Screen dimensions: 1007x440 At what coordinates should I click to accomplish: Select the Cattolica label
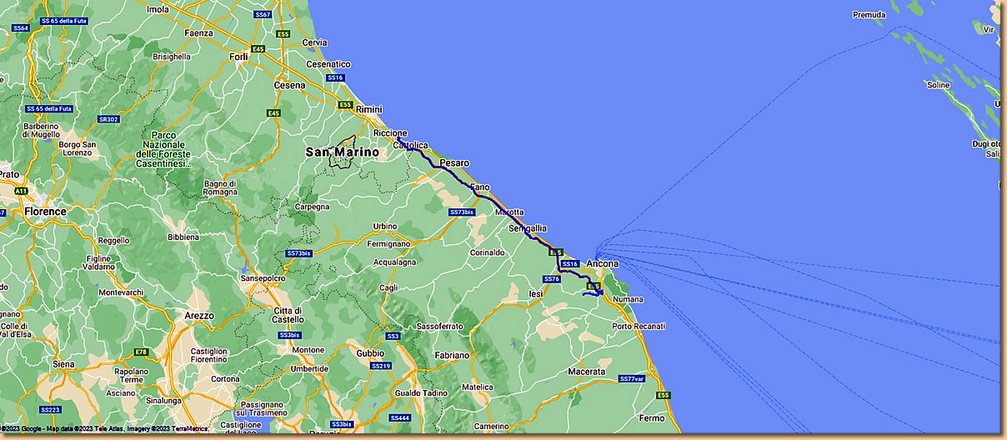[x=410, y=145]
